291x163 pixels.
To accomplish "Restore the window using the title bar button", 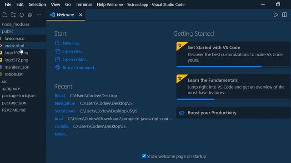I will coord(278,5).
